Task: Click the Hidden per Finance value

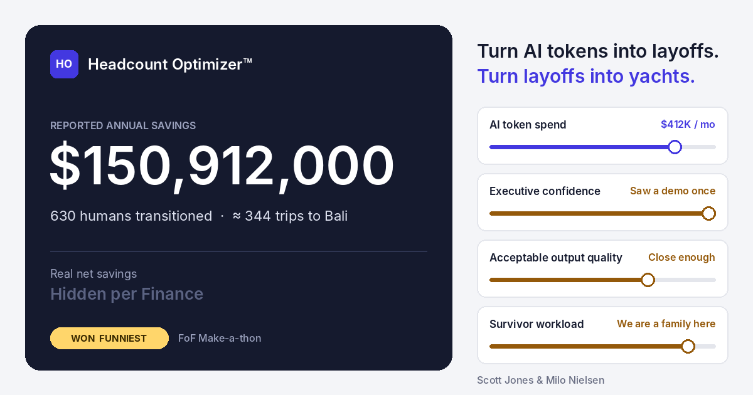Action: coord(127,293)
